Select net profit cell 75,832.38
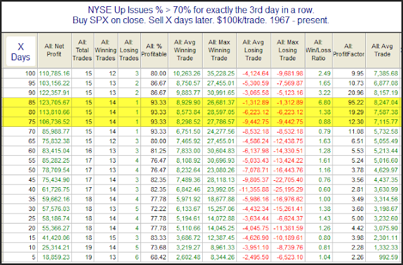403x265 pixels. pyautogui.click(x=55, y=141)
